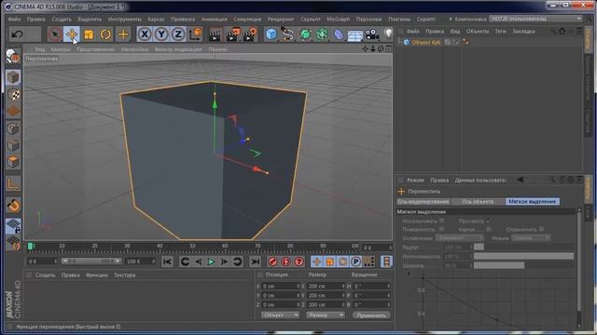The width and height of the screenshot is (597, 335).
Task: Toggle X axis lock
Action: click(x=145, y=34)
